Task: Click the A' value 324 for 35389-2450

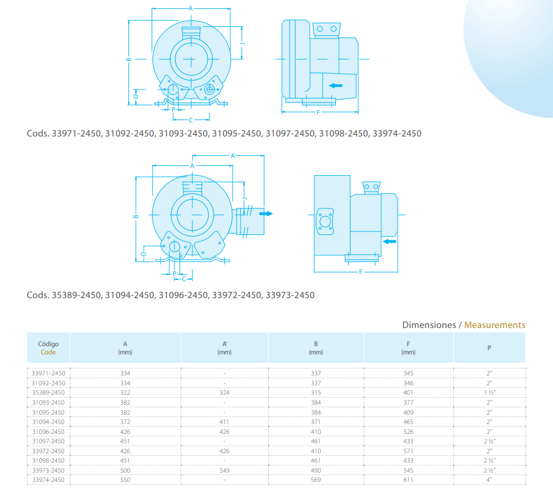Action: click(x=224, y=392)
